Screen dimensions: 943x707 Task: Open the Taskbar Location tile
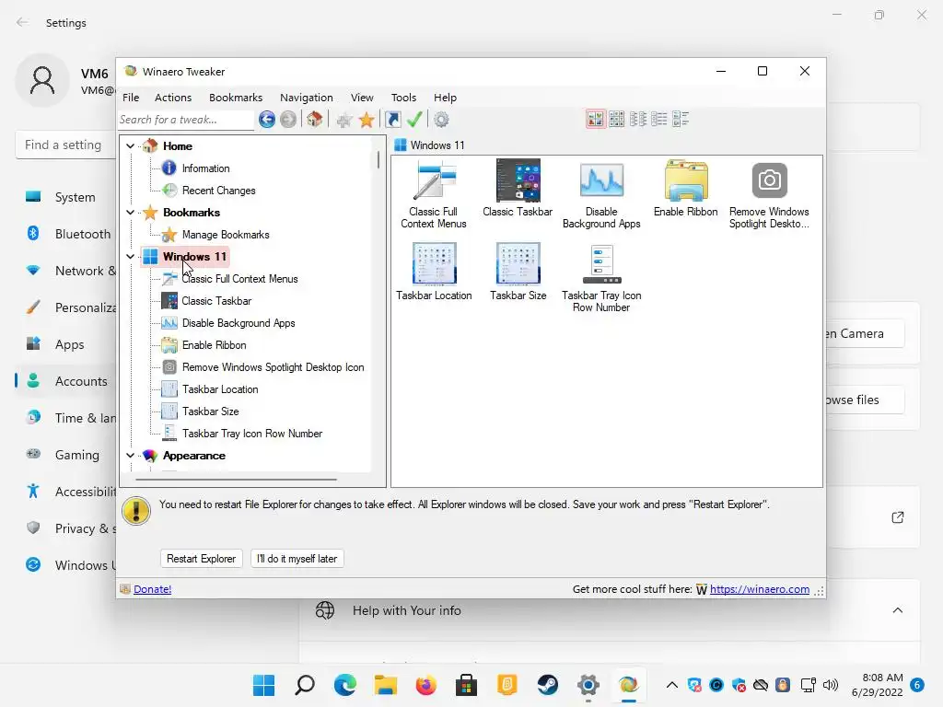tap(434, 272)
